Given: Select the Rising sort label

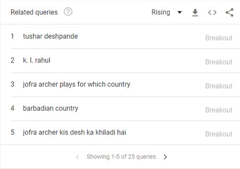Looking at the screenshot, I should pos(161,12).
